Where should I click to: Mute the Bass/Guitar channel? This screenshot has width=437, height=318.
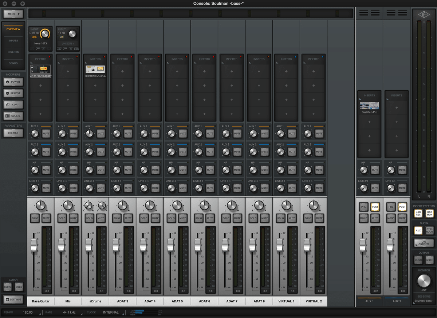click(46, 218)
